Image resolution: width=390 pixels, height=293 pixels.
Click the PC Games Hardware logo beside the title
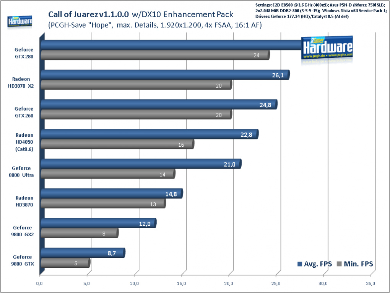pos(20,22)
